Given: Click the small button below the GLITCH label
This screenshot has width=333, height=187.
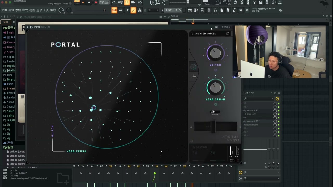Looking at the screenshot, I should click(x=215, y=70).
